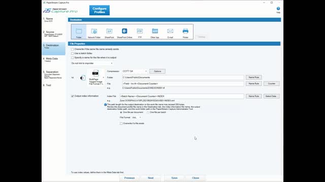Select One file per batch radio

tap(148, 112)
